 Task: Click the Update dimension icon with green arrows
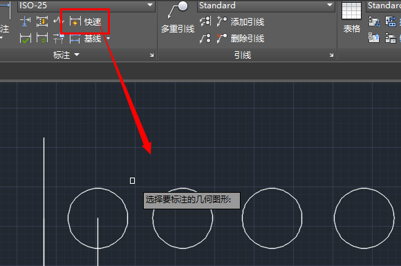point(42,38)
